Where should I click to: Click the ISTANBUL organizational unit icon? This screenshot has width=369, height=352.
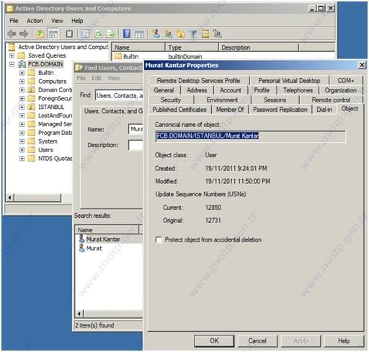(31, 107)
